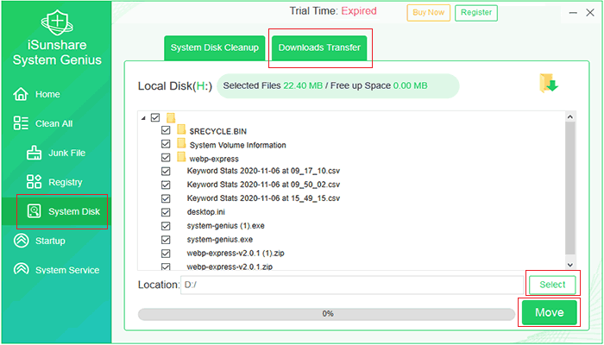The image size is (604, 345).
Task: Click the Home house icon in sidebar
Action: click(21, 94)
